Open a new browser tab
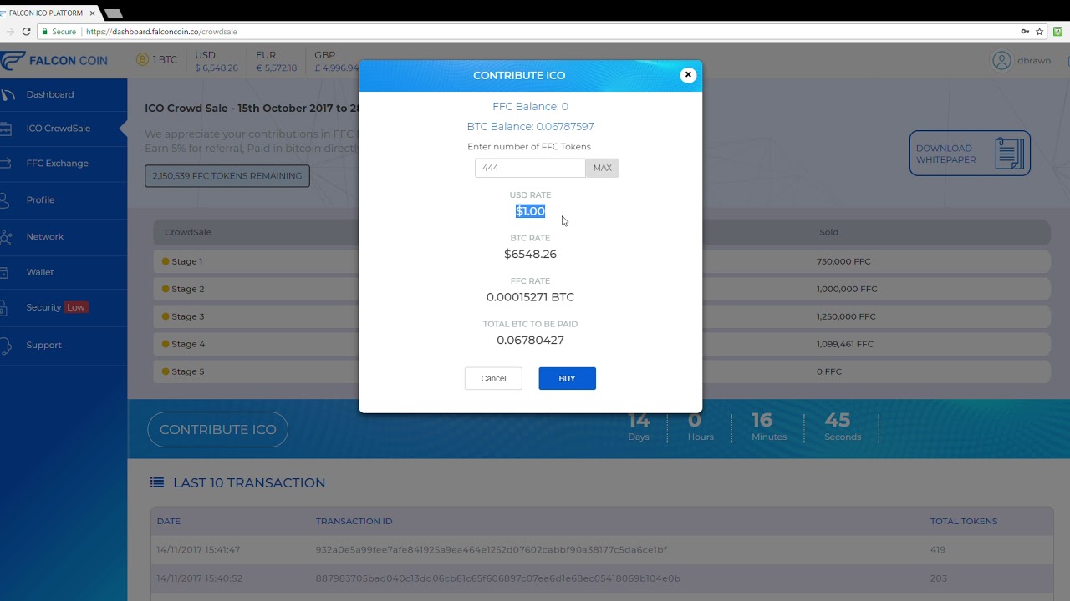1070x601 pixels. 113,13
